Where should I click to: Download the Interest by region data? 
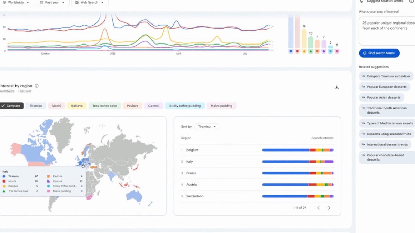(x=336, y=87)
